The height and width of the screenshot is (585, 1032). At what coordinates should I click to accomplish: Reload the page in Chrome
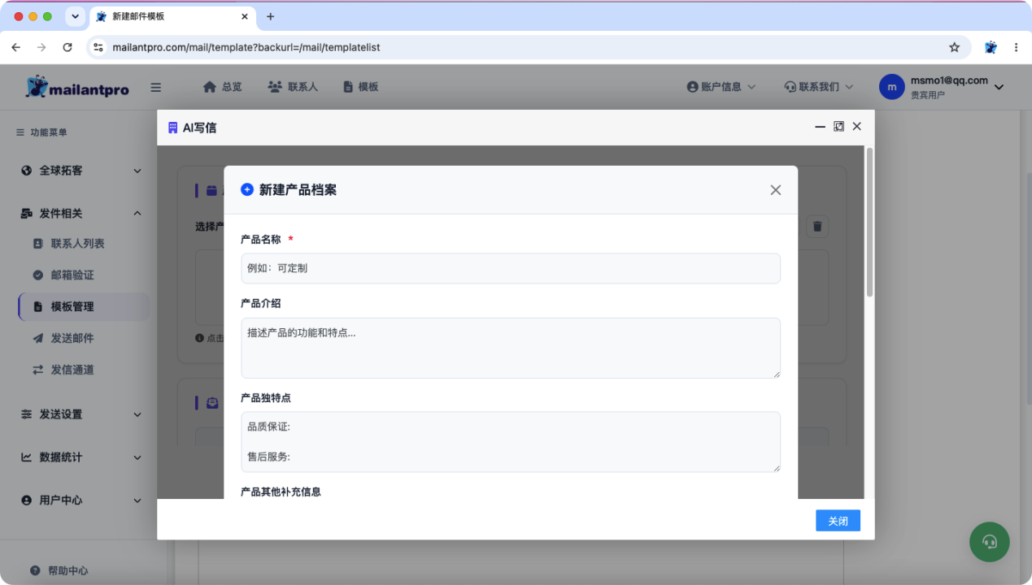[67, 47]
